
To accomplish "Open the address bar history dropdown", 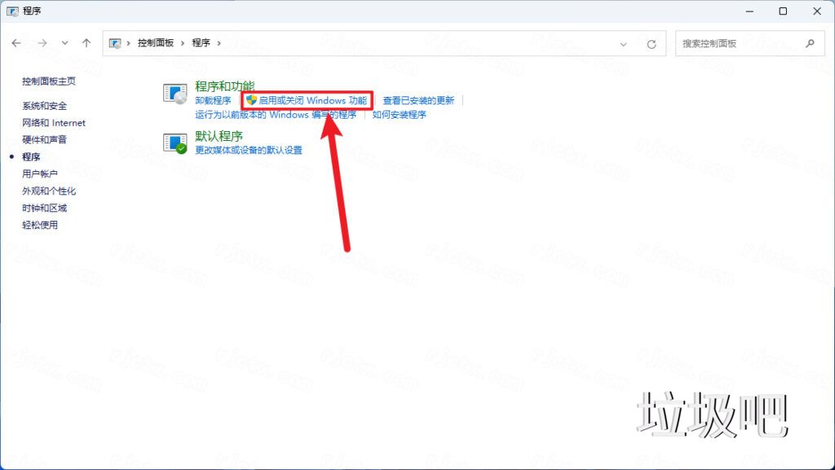I will 624,42.
